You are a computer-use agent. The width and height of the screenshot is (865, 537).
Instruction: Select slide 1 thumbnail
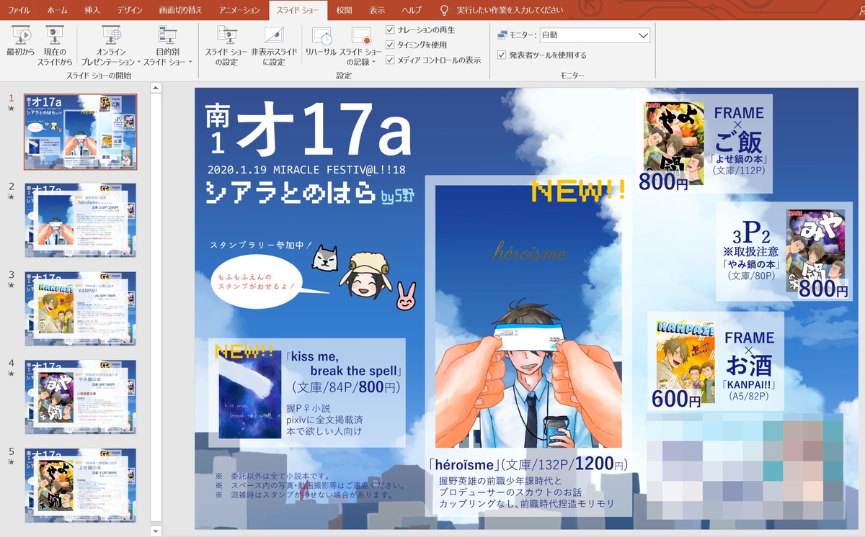tap(80, 131)
